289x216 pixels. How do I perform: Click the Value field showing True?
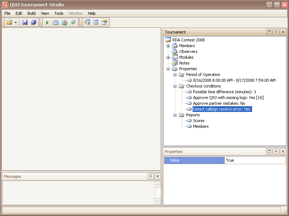click(255, 160)
